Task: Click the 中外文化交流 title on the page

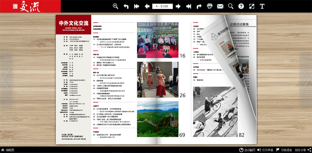Action: tap(73, 23)
